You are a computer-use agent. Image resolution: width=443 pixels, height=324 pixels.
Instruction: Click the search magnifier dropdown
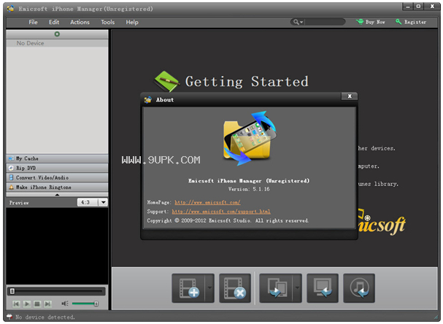(x=298, y=22)
